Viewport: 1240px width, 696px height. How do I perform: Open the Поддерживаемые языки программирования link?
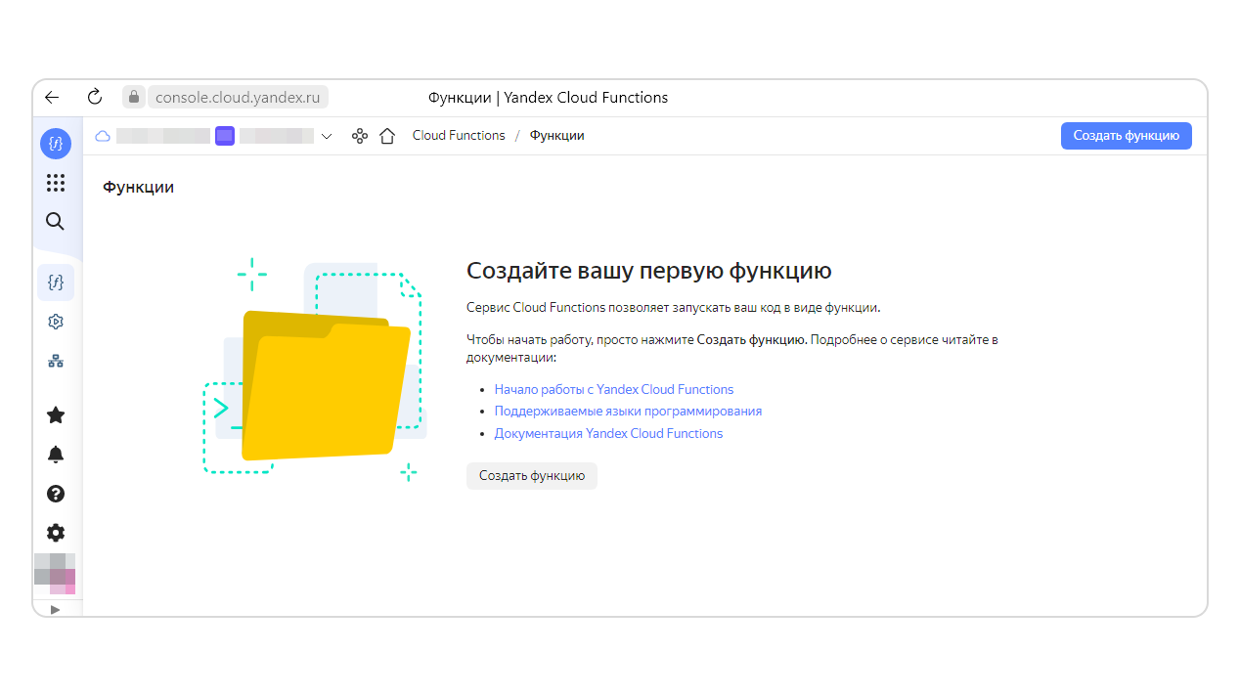(x=628, y=412)
